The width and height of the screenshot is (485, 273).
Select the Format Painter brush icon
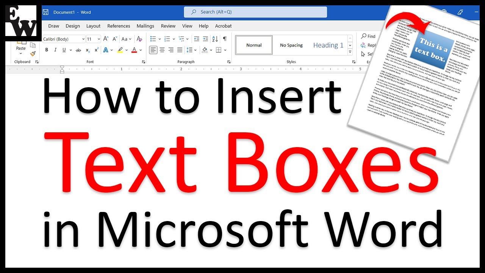click(x=33, y=54)
